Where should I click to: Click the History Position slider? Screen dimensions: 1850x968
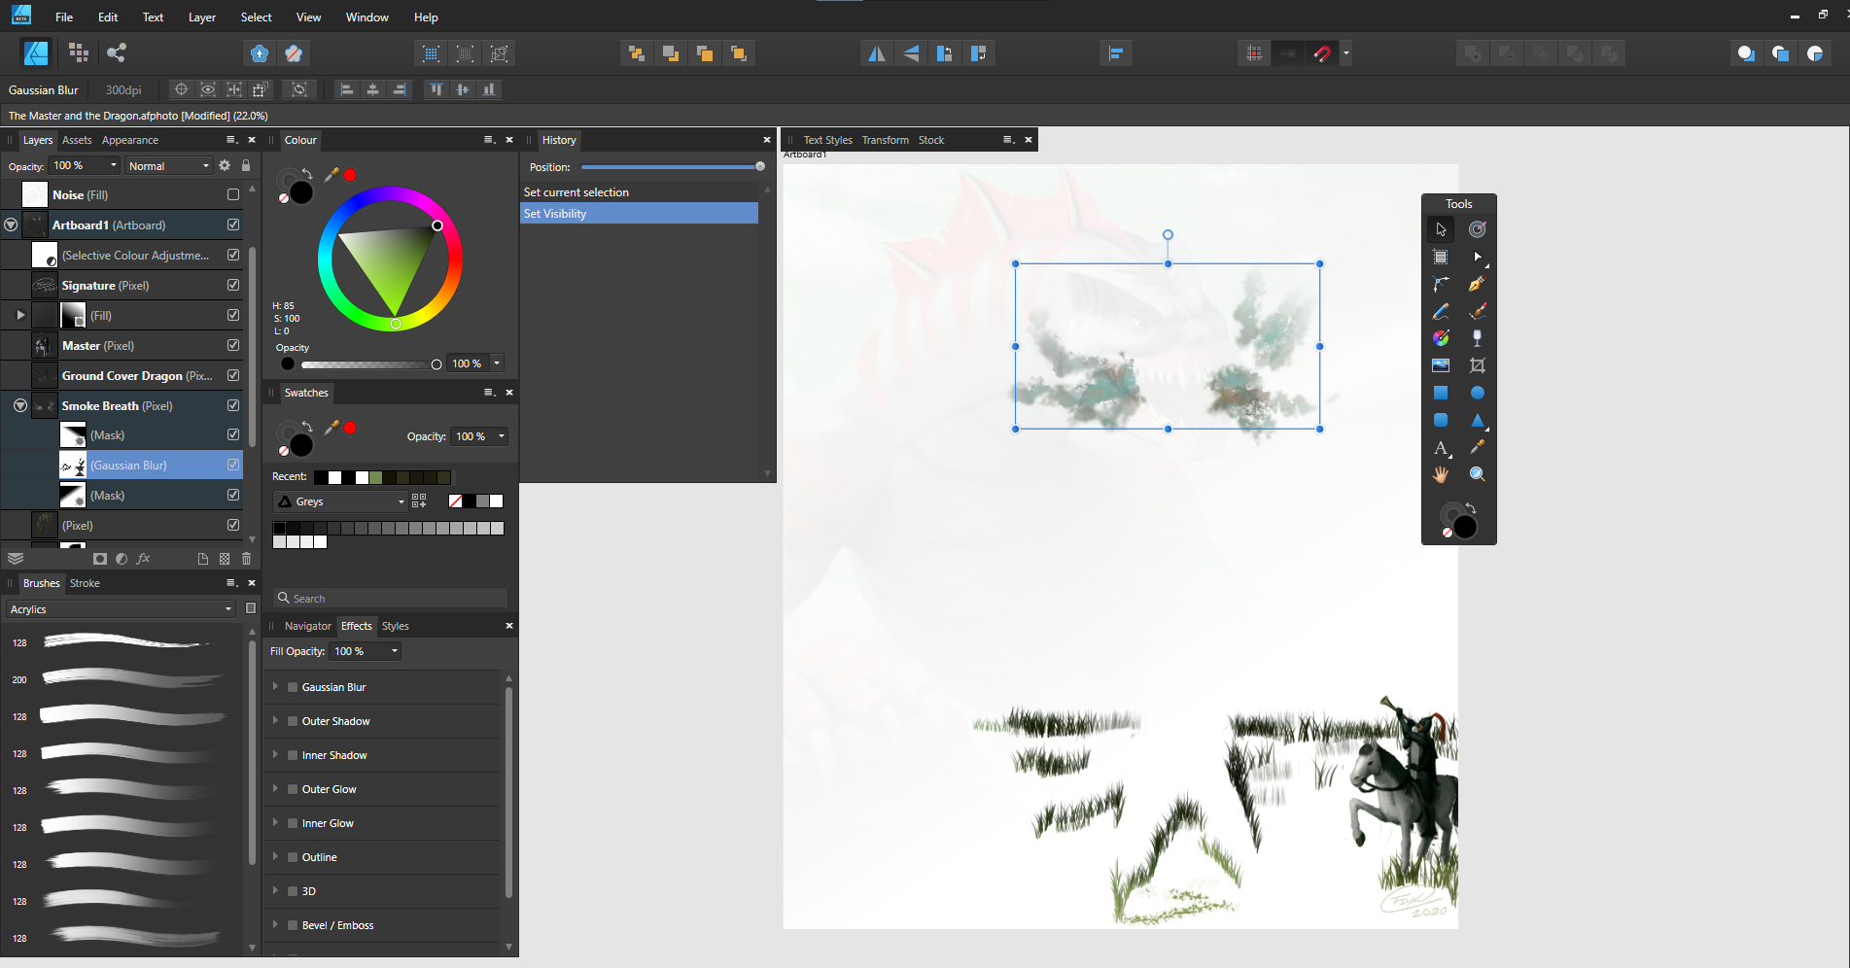coord(671,167)
